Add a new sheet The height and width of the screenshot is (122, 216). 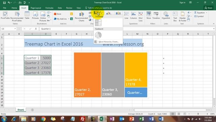(32, 110)
